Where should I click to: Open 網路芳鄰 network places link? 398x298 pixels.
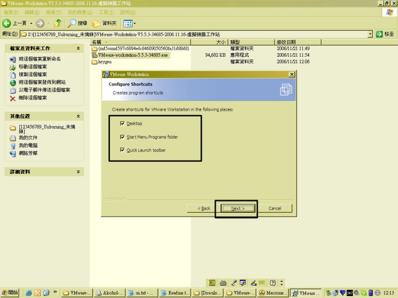pos(28,153)
